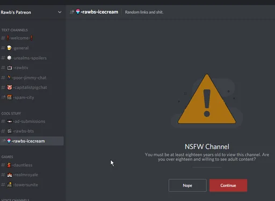Viewport: 275px width, 201px height.
Task: Click the hash icon next to rawbtv
Action: click(x=3, y=68)
